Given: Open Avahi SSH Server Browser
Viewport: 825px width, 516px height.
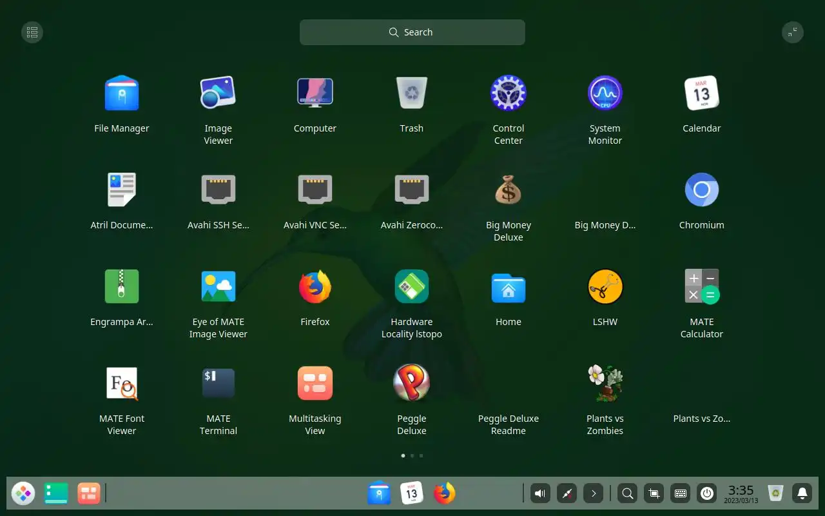Looking at the screenshot, I should (218, 190).
